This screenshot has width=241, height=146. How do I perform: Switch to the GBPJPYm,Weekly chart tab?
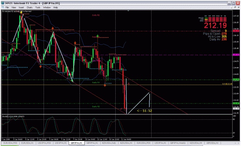click(177, 143)
